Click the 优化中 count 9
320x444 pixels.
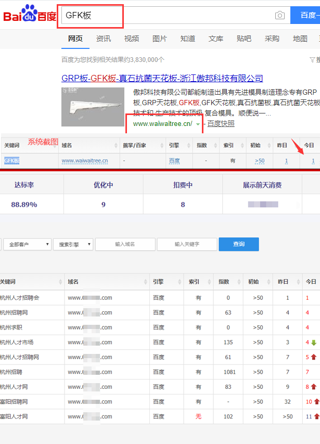[103, 205]
